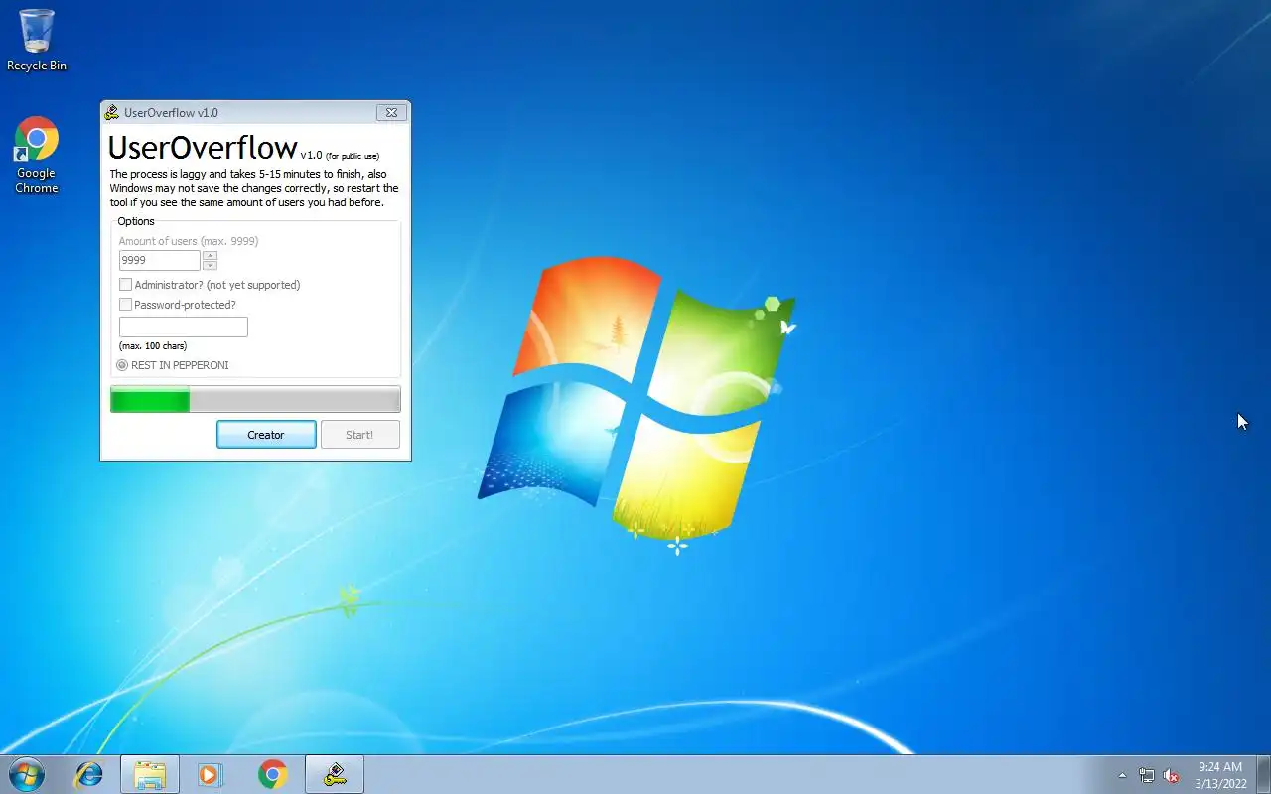1271x794 pixels.
Task: Click the Show Desktop strip
Action: [1263, 774]
